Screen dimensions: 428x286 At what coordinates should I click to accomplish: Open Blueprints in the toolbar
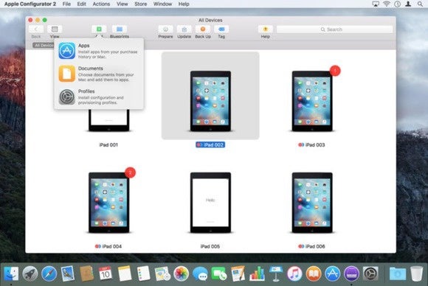coord(120,29)
